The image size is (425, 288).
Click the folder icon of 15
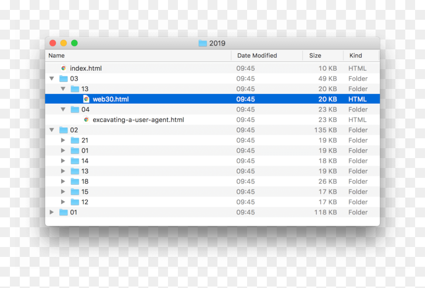[x=75, y=192]
